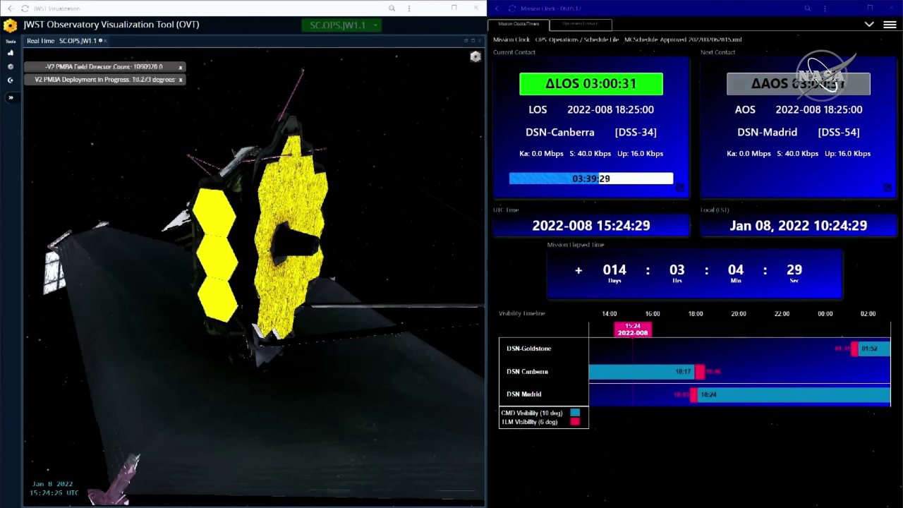Click the gray ΔAOS countdown button
The image size is (903, 508).
coord(798,83)
